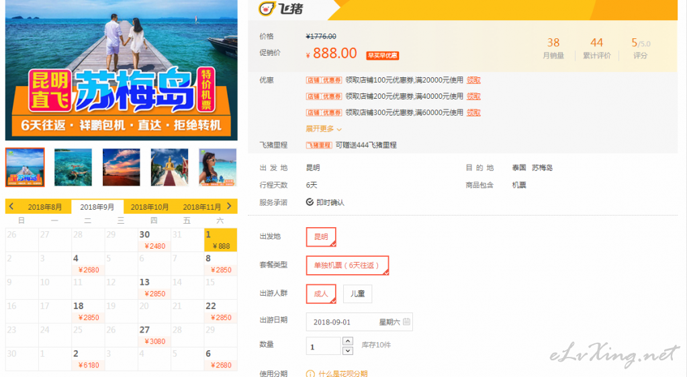Pick calendar date 30 priced ¥2480
The image size is (687, 377).
click(x=154, y=240)
